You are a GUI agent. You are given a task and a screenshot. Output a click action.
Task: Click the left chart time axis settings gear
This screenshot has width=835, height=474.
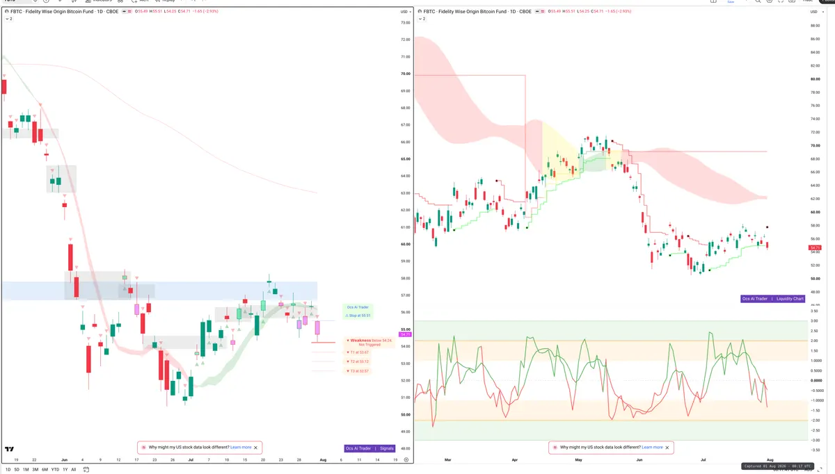(405, 460)
